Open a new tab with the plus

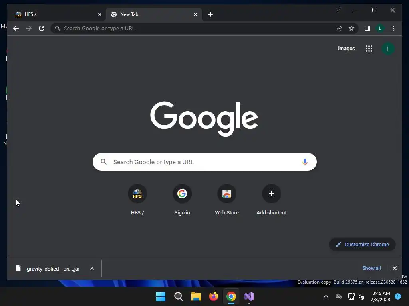[x=210, y=14]
